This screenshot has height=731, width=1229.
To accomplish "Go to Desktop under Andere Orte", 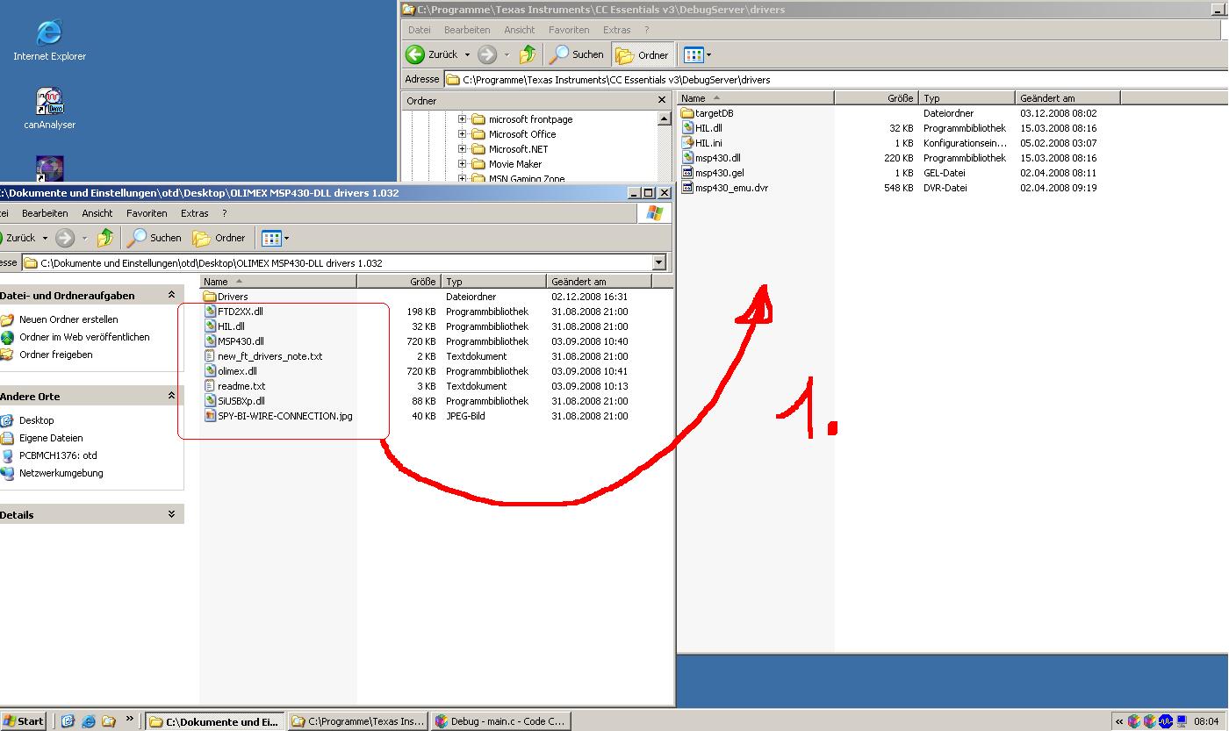I will coord(36,420).
